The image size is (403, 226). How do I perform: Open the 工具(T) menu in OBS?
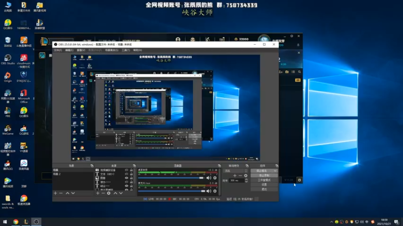point(125,50)
